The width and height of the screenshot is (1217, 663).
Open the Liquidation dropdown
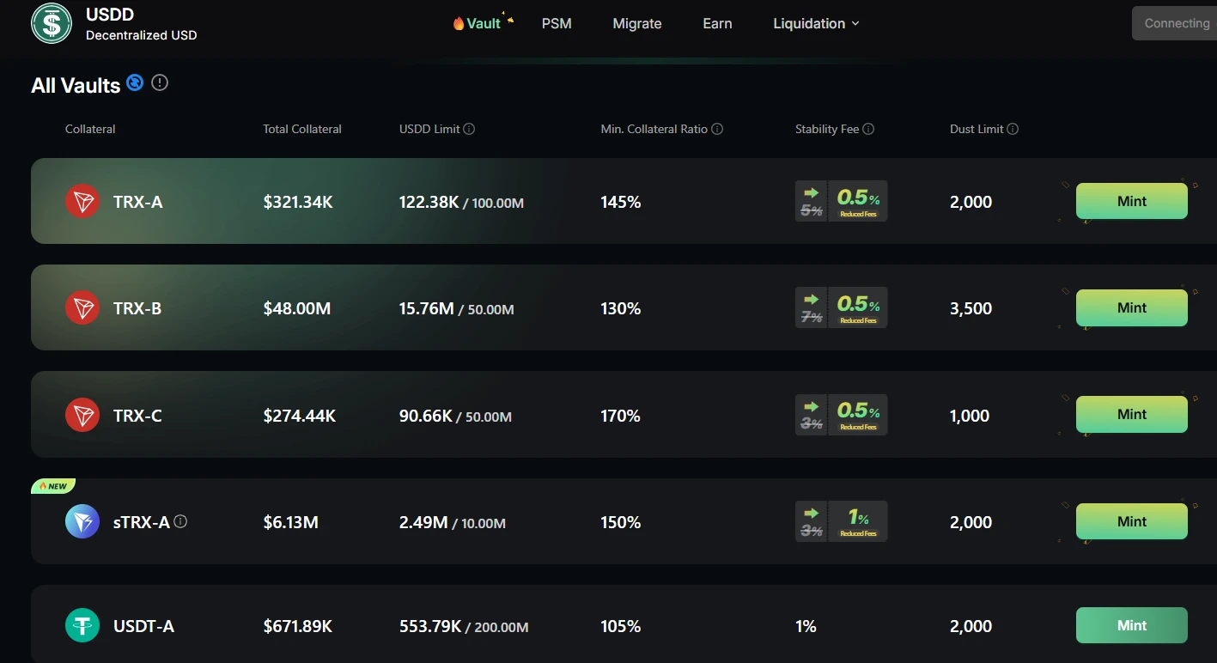(x=814, y=23)
